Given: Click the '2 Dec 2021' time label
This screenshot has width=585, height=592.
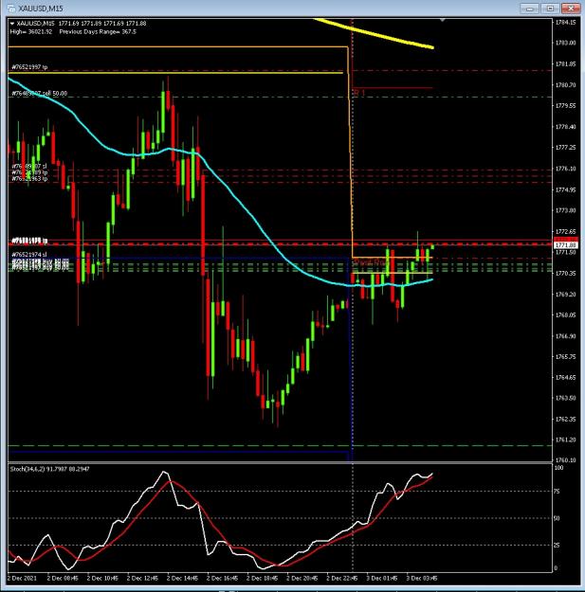Looking at the screenshot, I should (22, 579).
